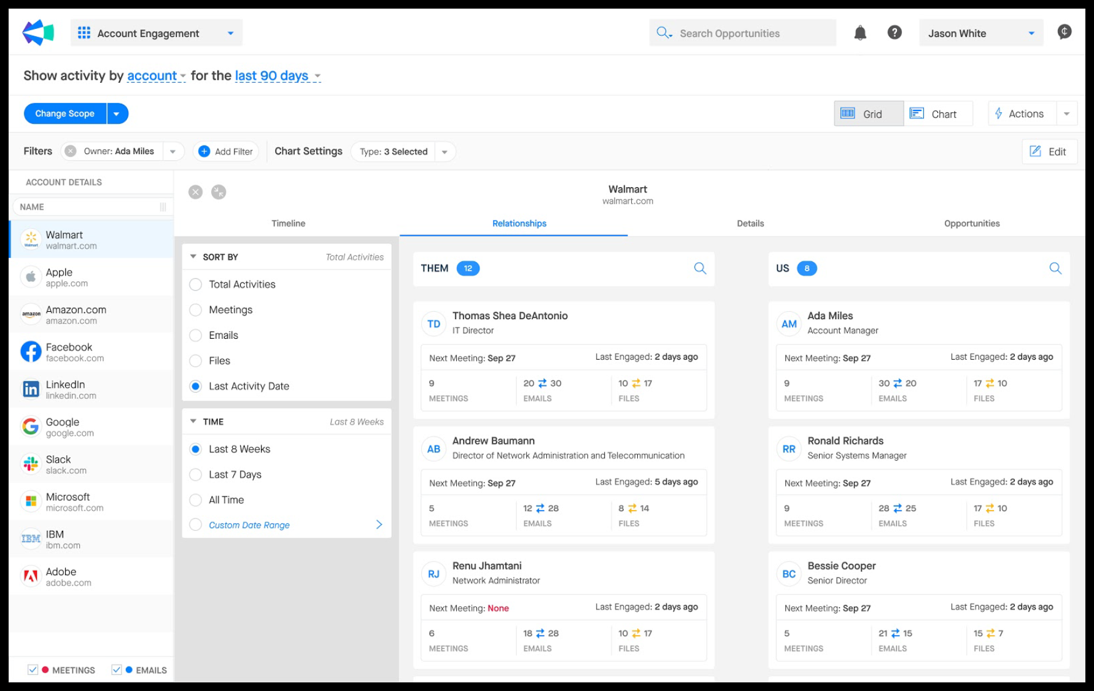
Task: Switch to the Relationships tab
Action: 519,223
